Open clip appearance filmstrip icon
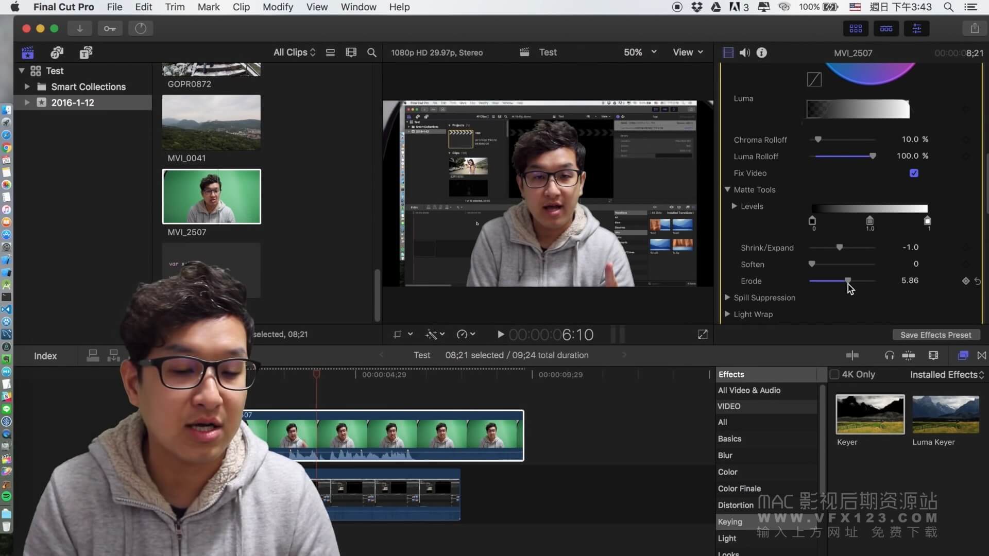Image resolution: width=989 pixels, height=556 pixels. (351, 53)
